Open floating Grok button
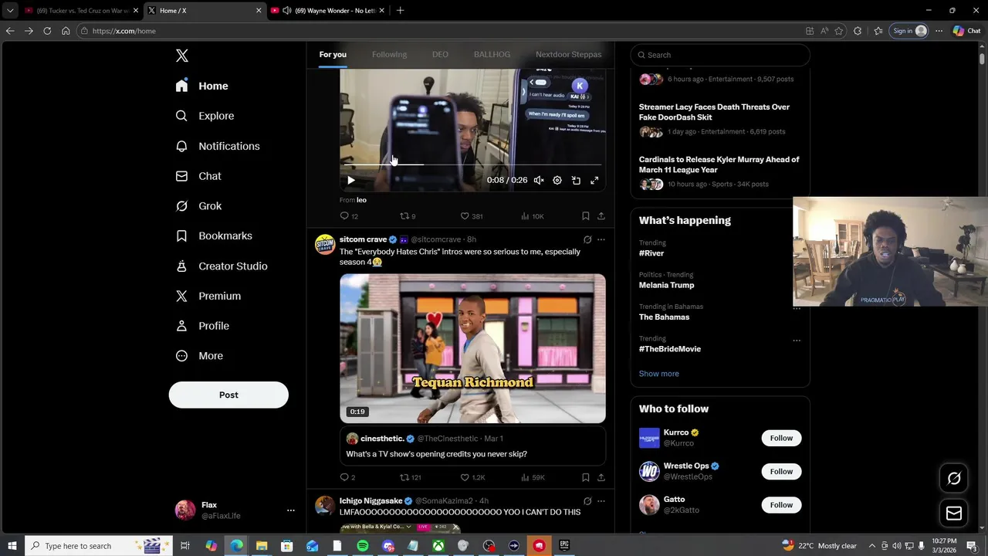988x556 pixels. [954, 478]
